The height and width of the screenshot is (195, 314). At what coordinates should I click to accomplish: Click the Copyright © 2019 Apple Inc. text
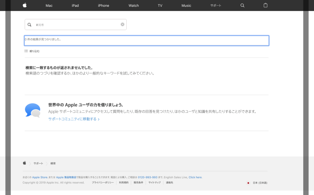click(53, 182)
